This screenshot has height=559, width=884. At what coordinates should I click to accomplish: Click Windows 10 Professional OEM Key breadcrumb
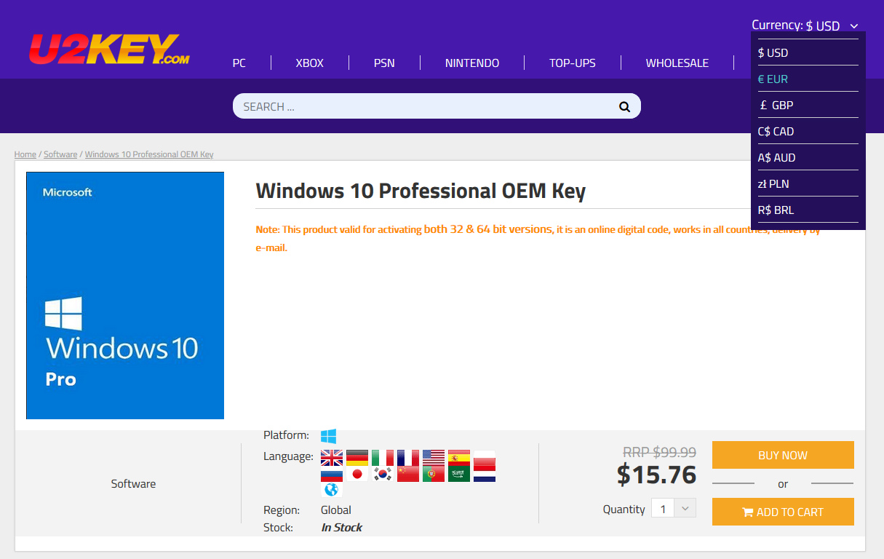[x=149, y=154]
